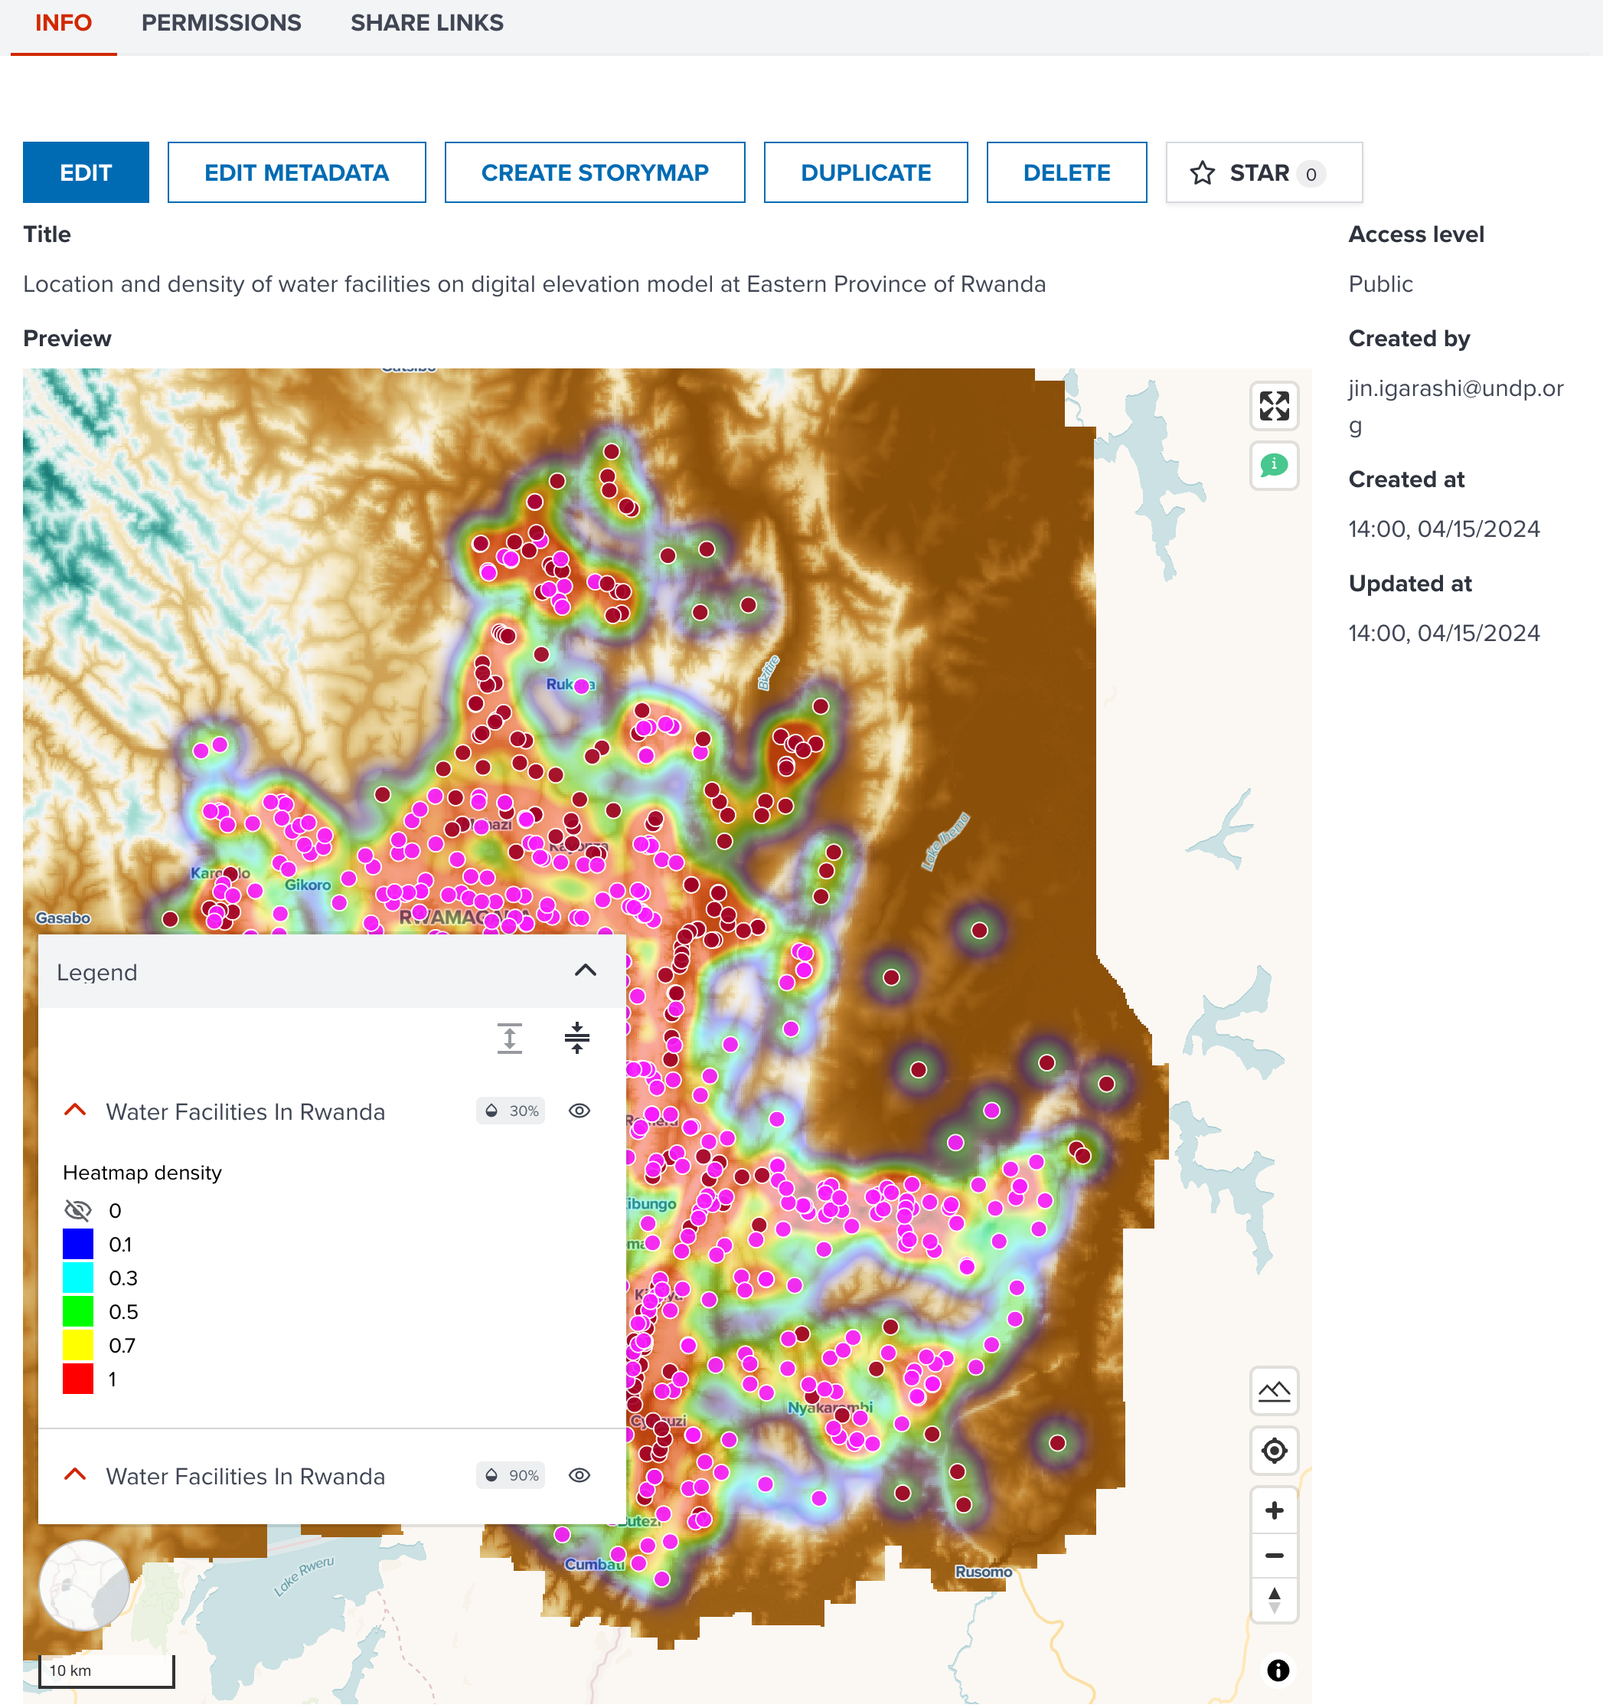
Task: Toggle the terrain hillshade control
Action: (1273, 1390)
